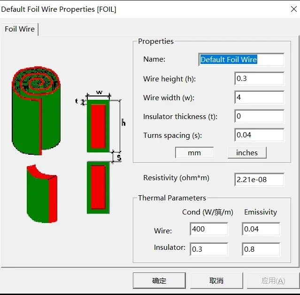Confirm with the 确定 button
The image size is (300, 295).
[x=159, y=280]
